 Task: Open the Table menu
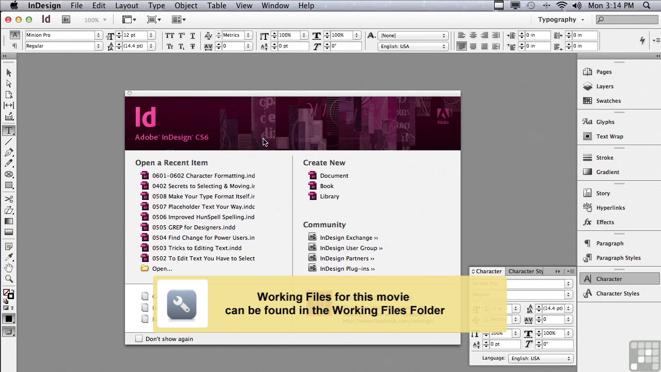click(216, 6)
